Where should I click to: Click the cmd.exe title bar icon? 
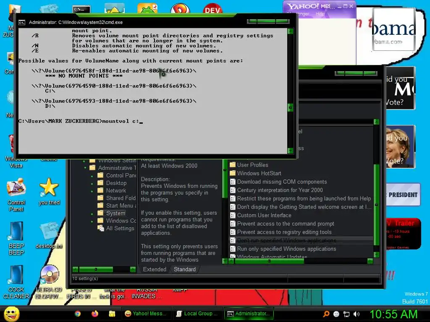coord(22,23)
